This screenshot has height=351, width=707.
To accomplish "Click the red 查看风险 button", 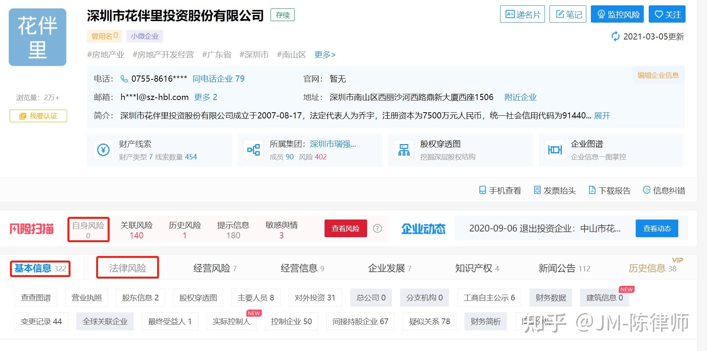I will 346,228.
